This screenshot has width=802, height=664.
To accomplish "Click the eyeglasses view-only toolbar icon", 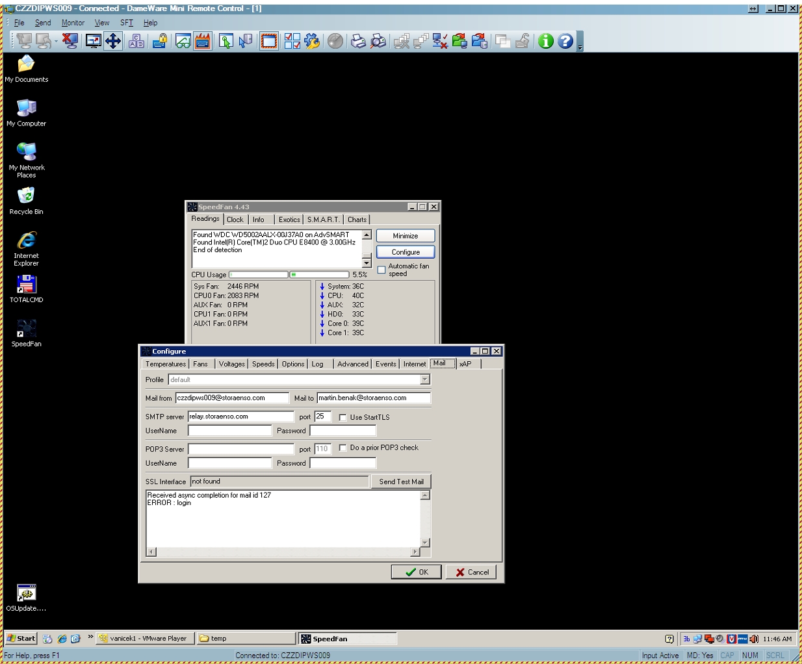I will [183, 41].
